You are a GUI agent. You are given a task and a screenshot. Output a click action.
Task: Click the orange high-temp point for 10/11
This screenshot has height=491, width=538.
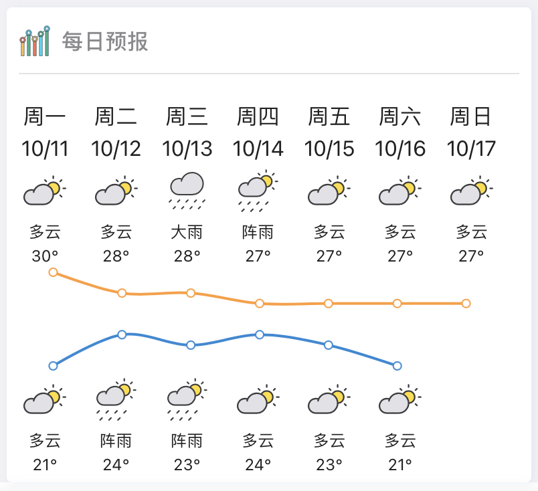pyautogui.click(x=53, y=272)
